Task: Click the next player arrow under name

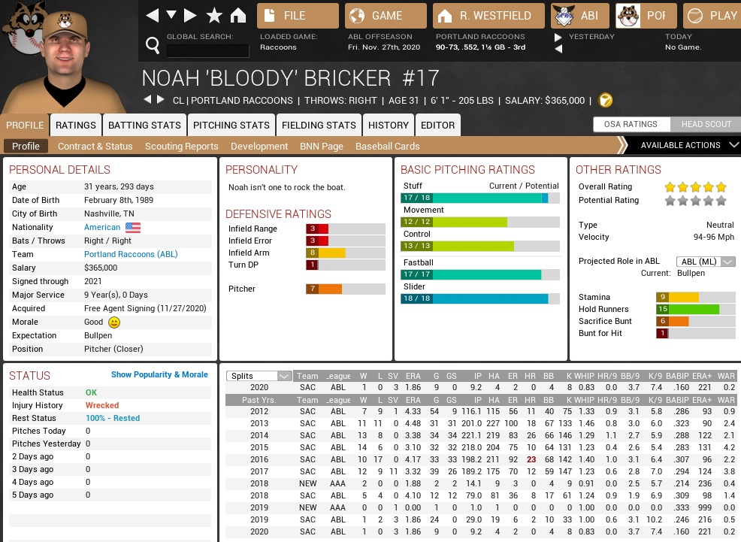Action: 160,100
